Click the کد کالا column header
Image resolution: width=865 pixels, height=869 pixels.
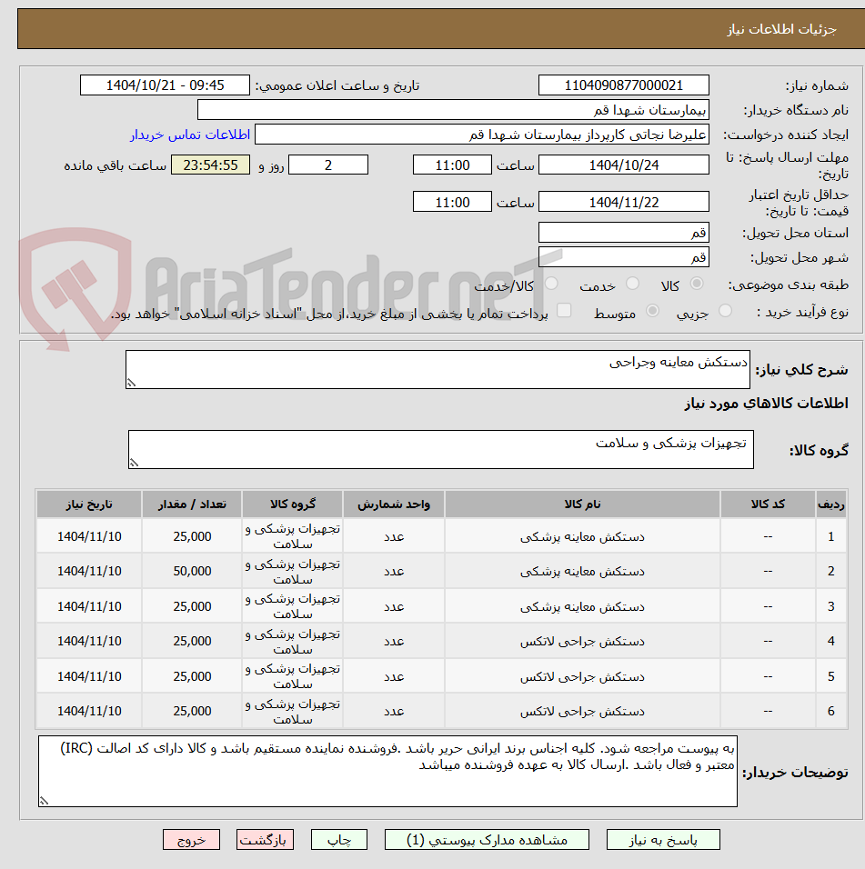click(x=768, y=504)
